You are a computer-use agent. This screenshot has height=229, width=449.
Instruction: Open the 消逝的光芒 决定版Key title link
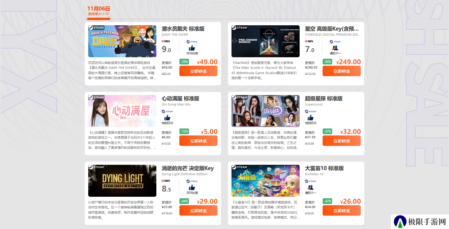[x=188, y=168]
